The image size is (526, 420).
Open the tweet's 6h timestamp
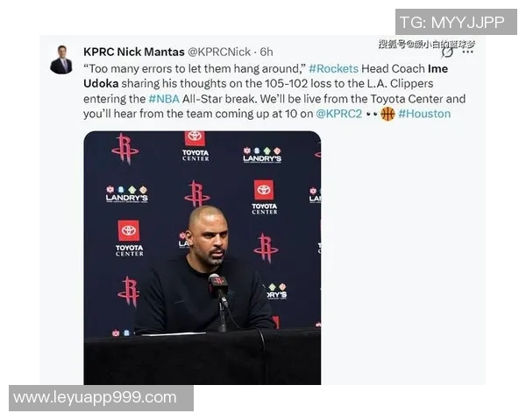(x=267, y=52)
